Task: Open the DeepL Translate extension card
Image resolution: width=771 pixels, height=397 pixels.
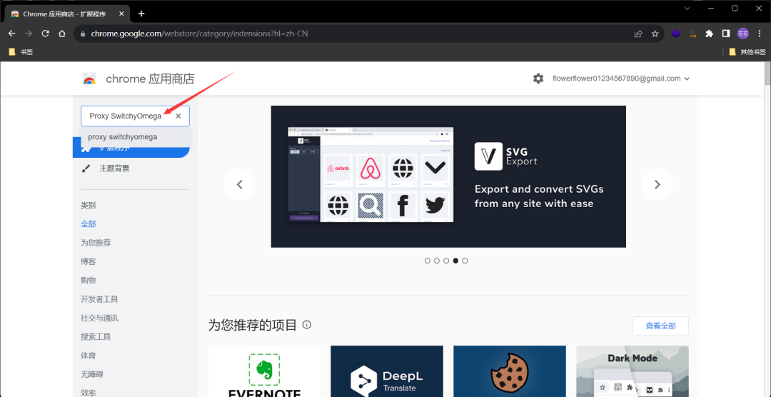Action: pos(387,371)
